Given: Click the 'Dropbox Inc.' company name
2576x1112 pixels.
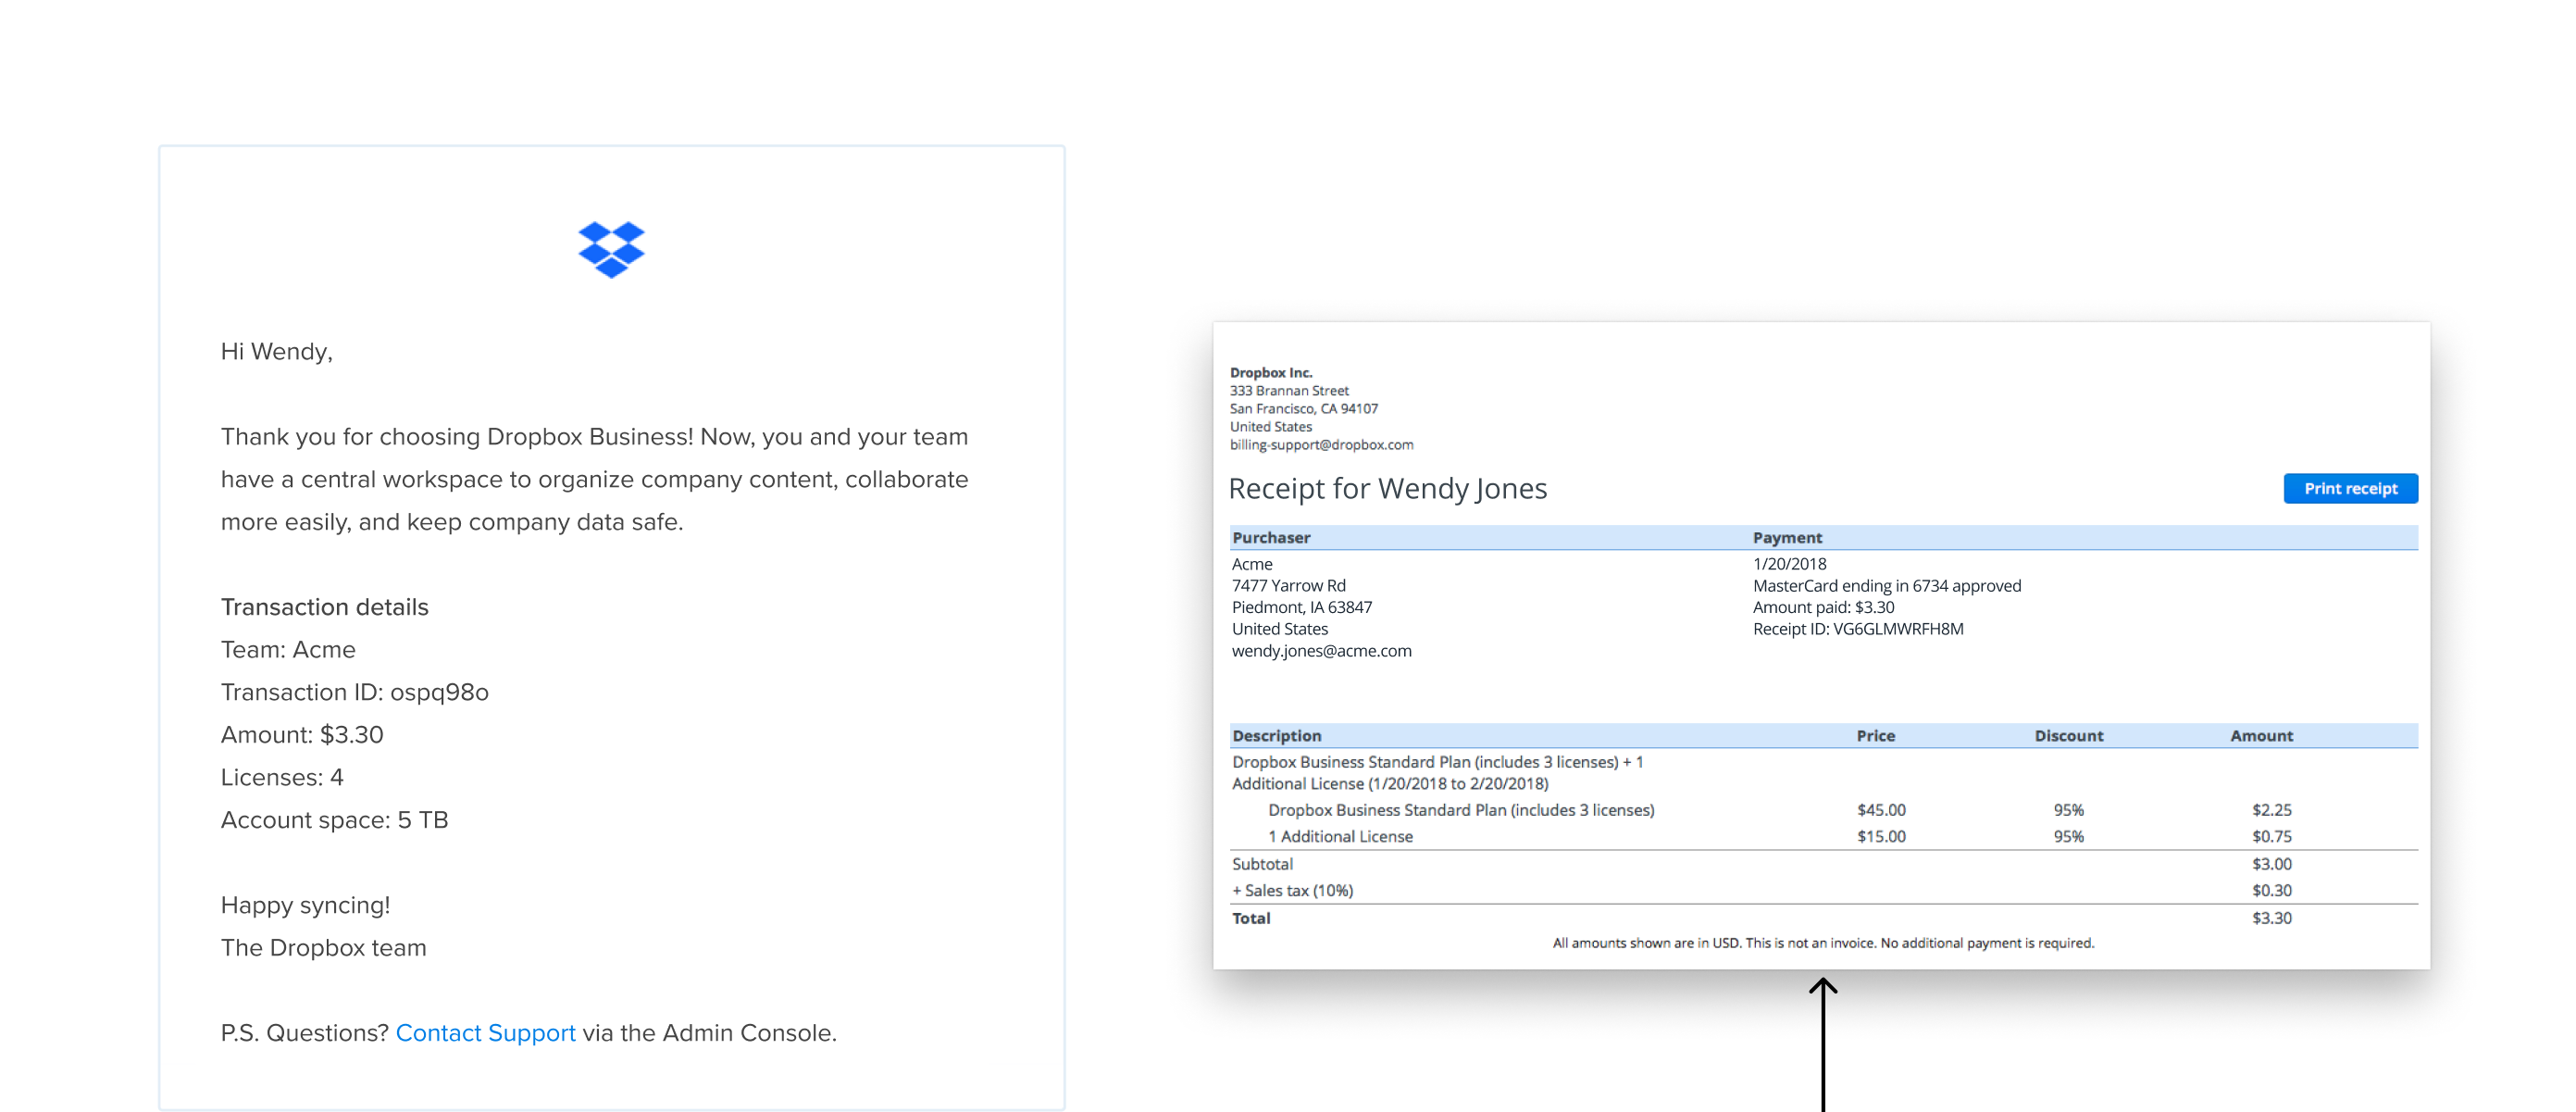Looking at the screenshot, I should click(x=1271, y=372).
